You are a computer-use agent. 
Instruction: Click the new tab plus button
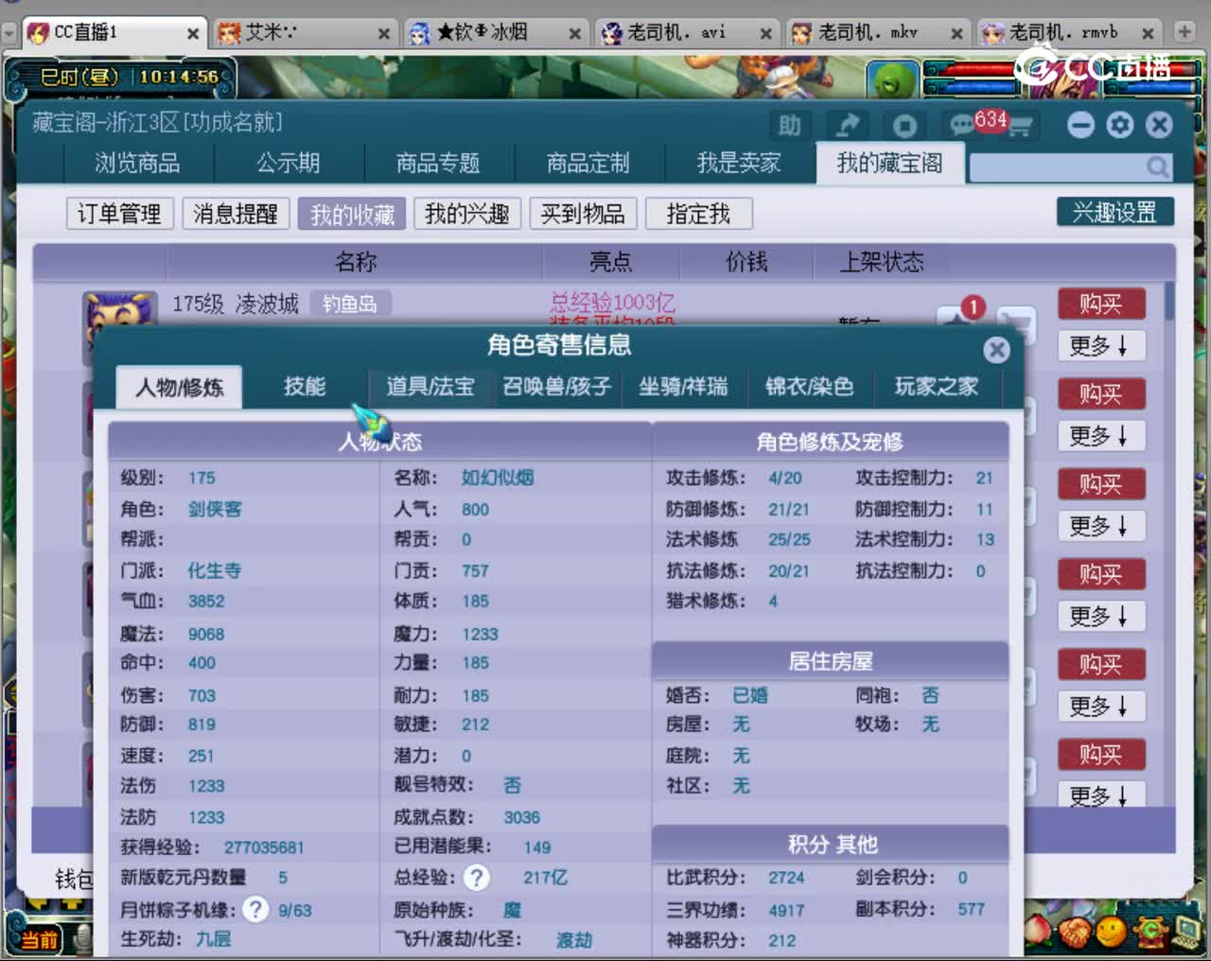[1184, 32]
